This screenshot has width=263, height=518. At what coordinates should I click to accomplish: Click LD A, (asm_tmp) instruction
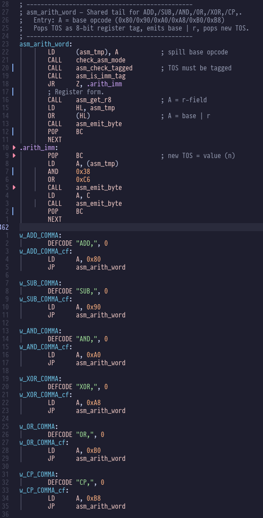pyautogui.click(x=83, y=163)
